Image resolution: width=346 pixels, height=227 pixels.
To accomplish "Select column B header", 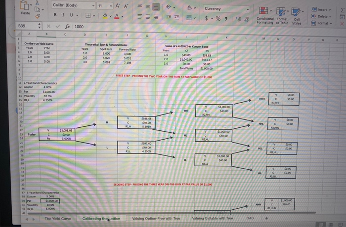I will click(x=46, y=34).
